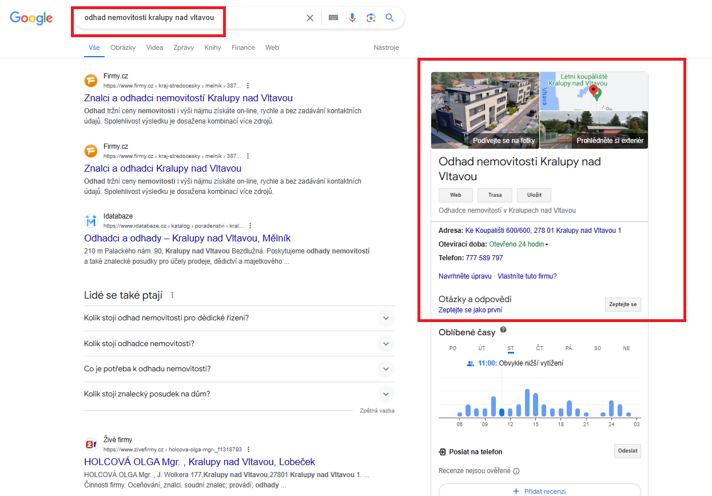Viewport: 712px width, 496px height.
Task: Open the Nástroje search tools menu
Action: click(x=386, y=48)
